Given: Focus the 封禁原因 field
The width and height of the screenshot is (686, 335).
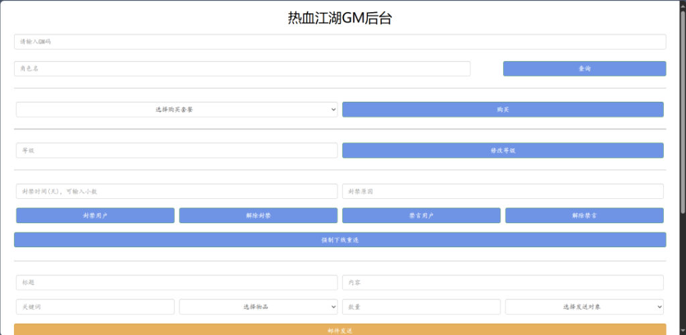Looking at the screenshot, I should 502,192.
